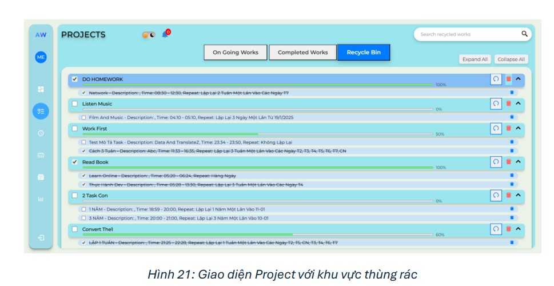Select the 3 NĂM task row text
Viewport: 554px width, 286px height.
pos(178,218)
